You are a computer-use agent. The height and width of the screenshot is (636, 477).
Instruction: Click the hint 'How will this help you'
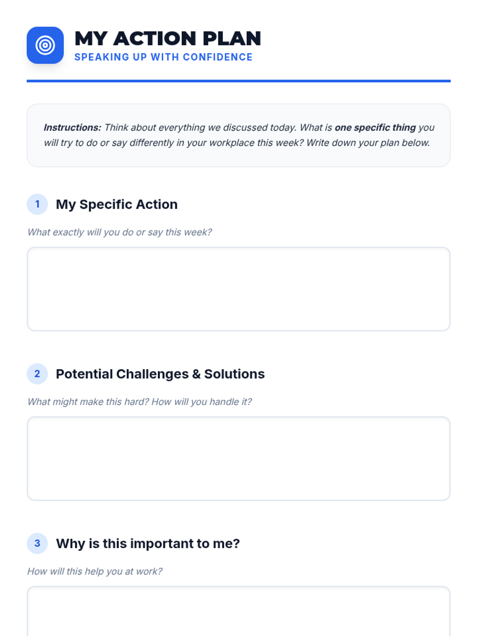click(95, 571)
